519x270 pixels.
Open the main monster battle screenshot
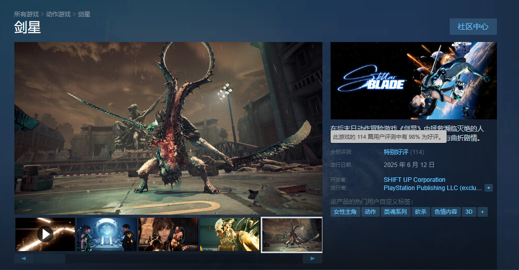(x=168, y=128)
